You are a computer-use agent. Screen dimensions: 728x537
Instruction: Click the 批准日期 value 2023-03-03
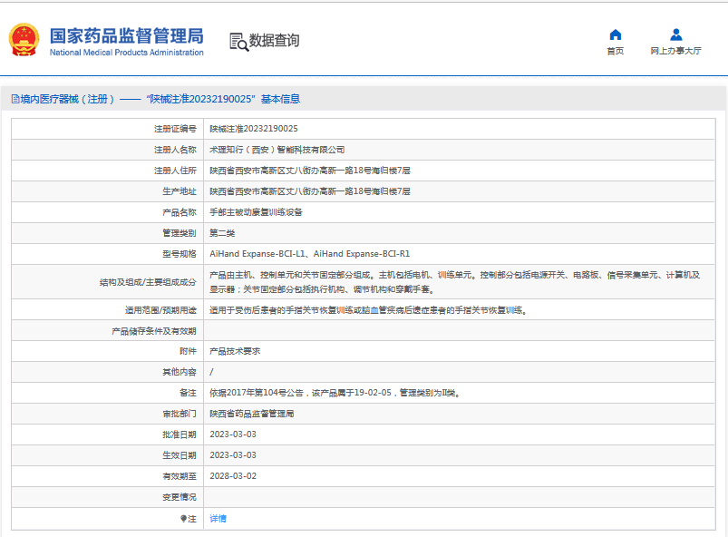point(233,434)
